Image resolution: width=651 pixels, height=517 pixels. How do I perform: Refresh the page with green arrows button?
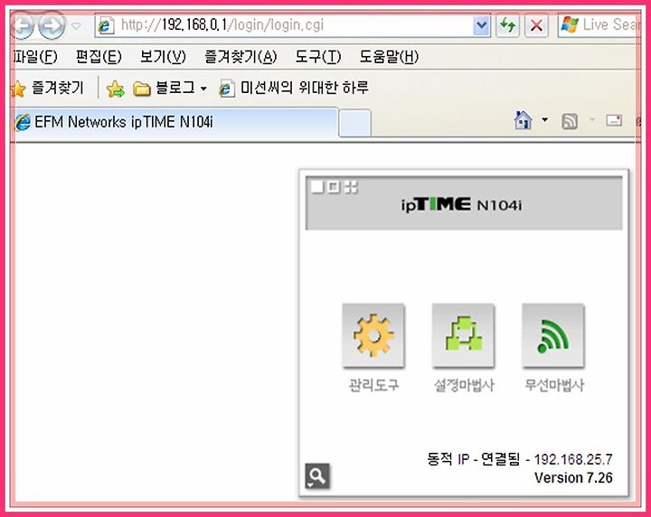pos(507,25)
